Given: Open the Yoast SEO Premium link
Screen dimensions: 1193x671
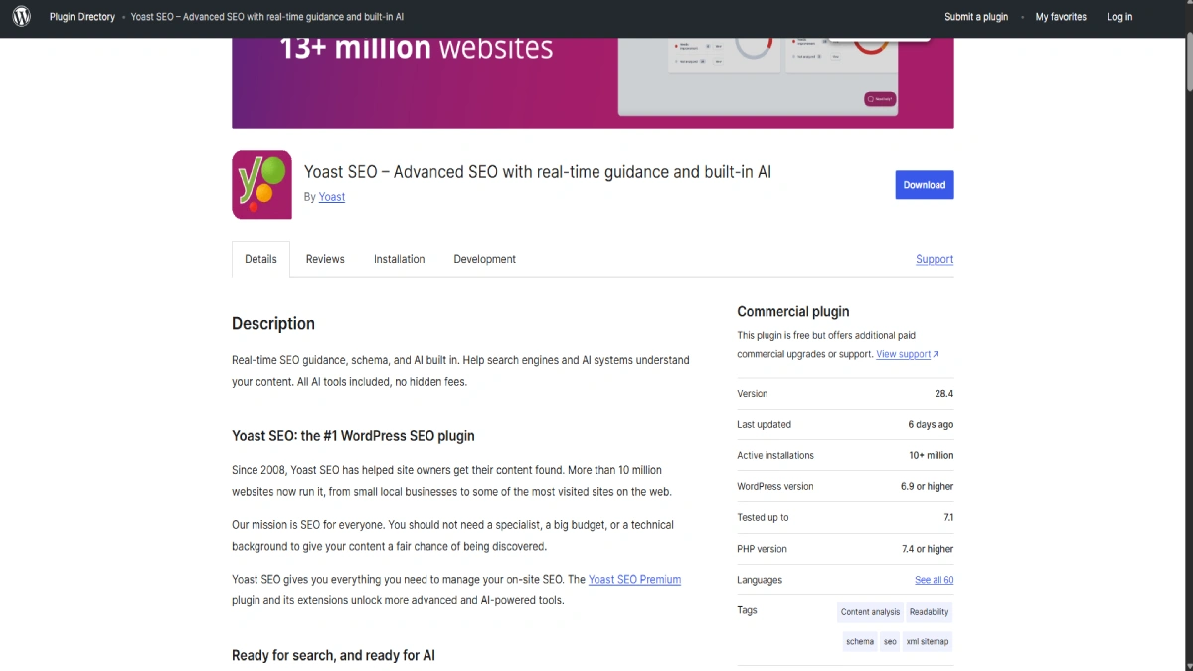Looking at the screenshot, I should 634,580.
